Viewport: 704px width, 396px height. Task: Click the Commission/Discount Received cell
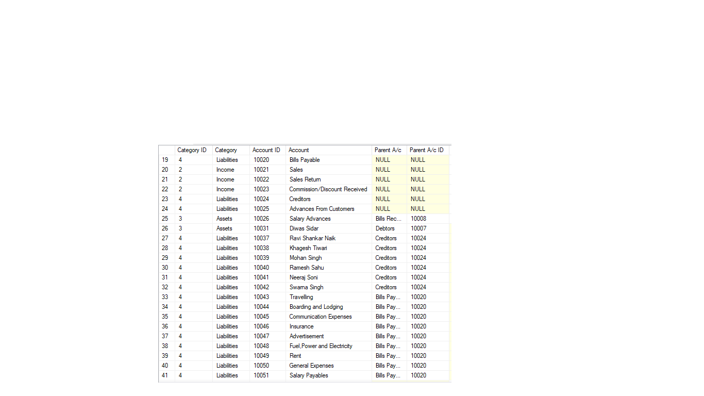(x=328, y=189)
